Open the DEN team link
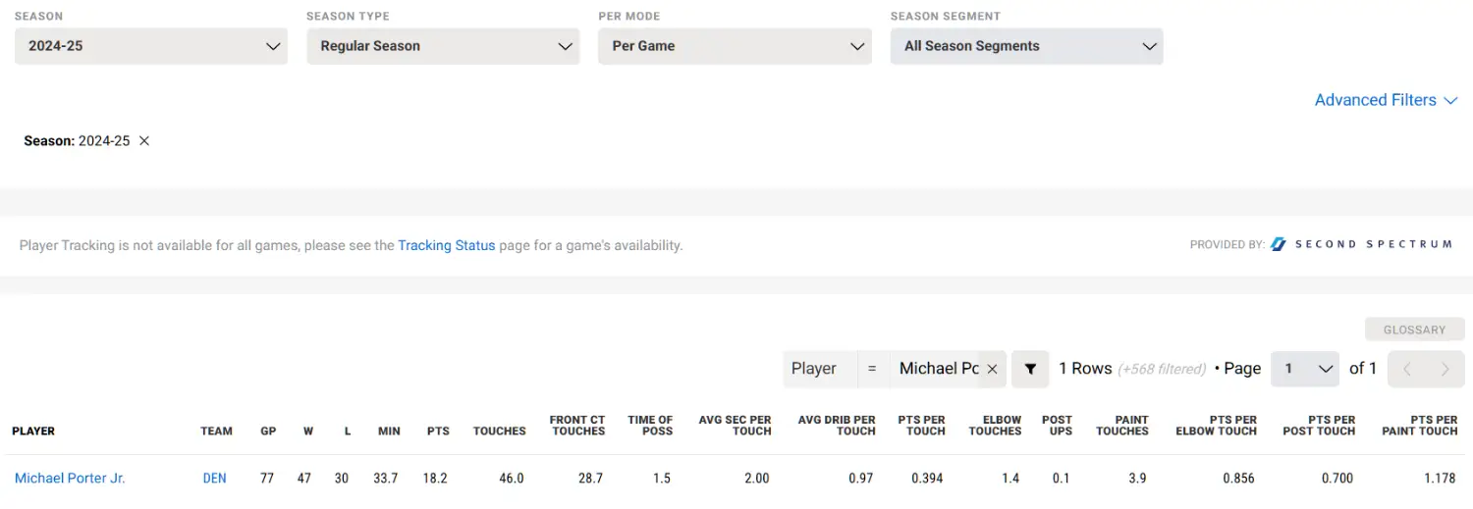Image resolution: width=1473 pixels, height=509 pixels. coord(214,479)
